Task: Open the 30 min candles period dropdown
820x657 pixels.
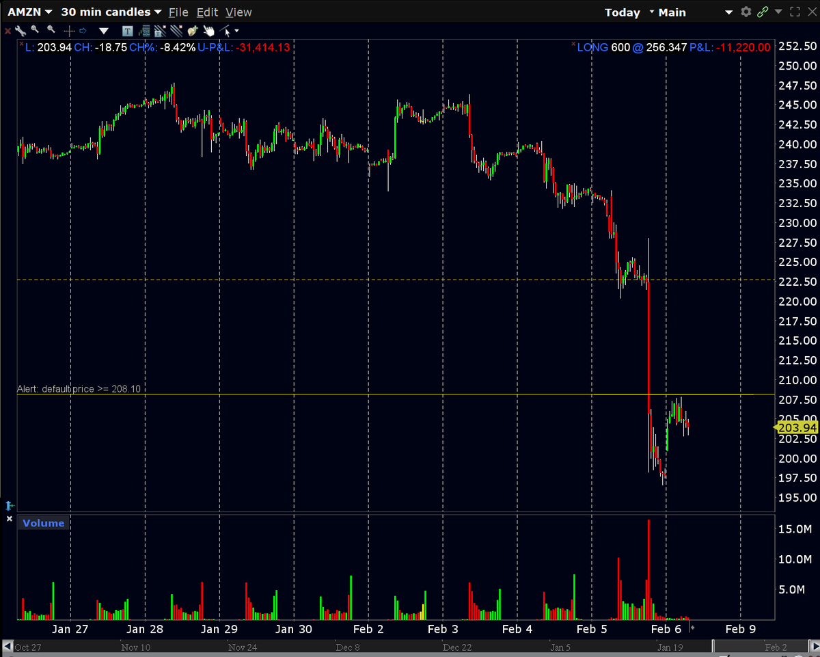Action: coord(111,12)
